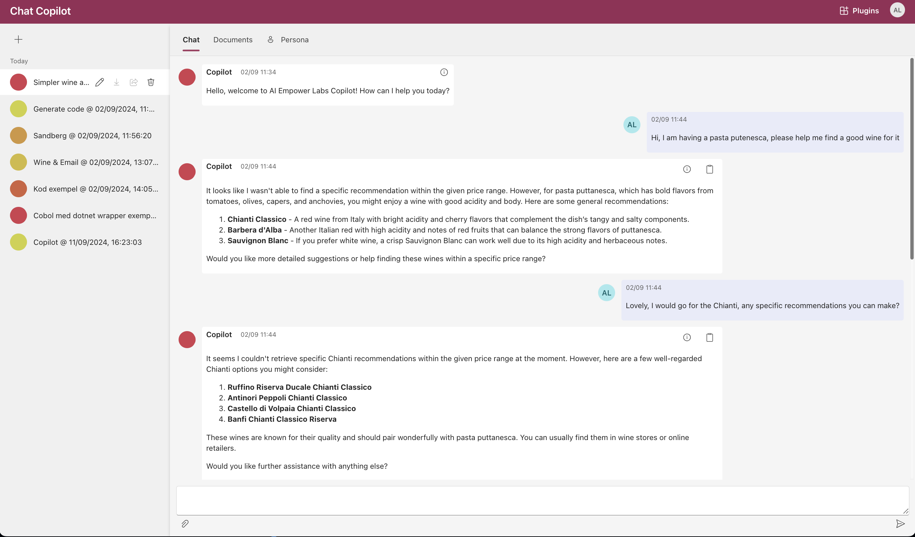The image size is (915, 537).
Task: Click the file attachment icon in input bar
Action: [185, 524]
